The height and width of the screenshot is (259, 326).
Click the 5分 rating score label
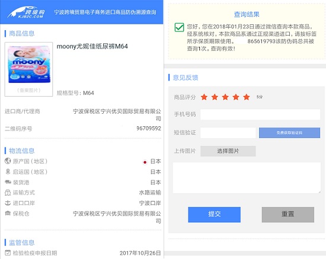click(x=260, y=97)
